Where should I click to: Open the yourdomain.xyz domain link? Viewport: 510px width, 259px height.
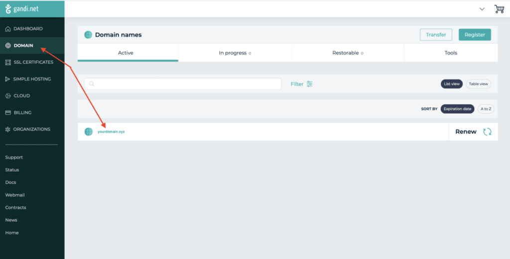pyautogui.click(x=111, y=132)
